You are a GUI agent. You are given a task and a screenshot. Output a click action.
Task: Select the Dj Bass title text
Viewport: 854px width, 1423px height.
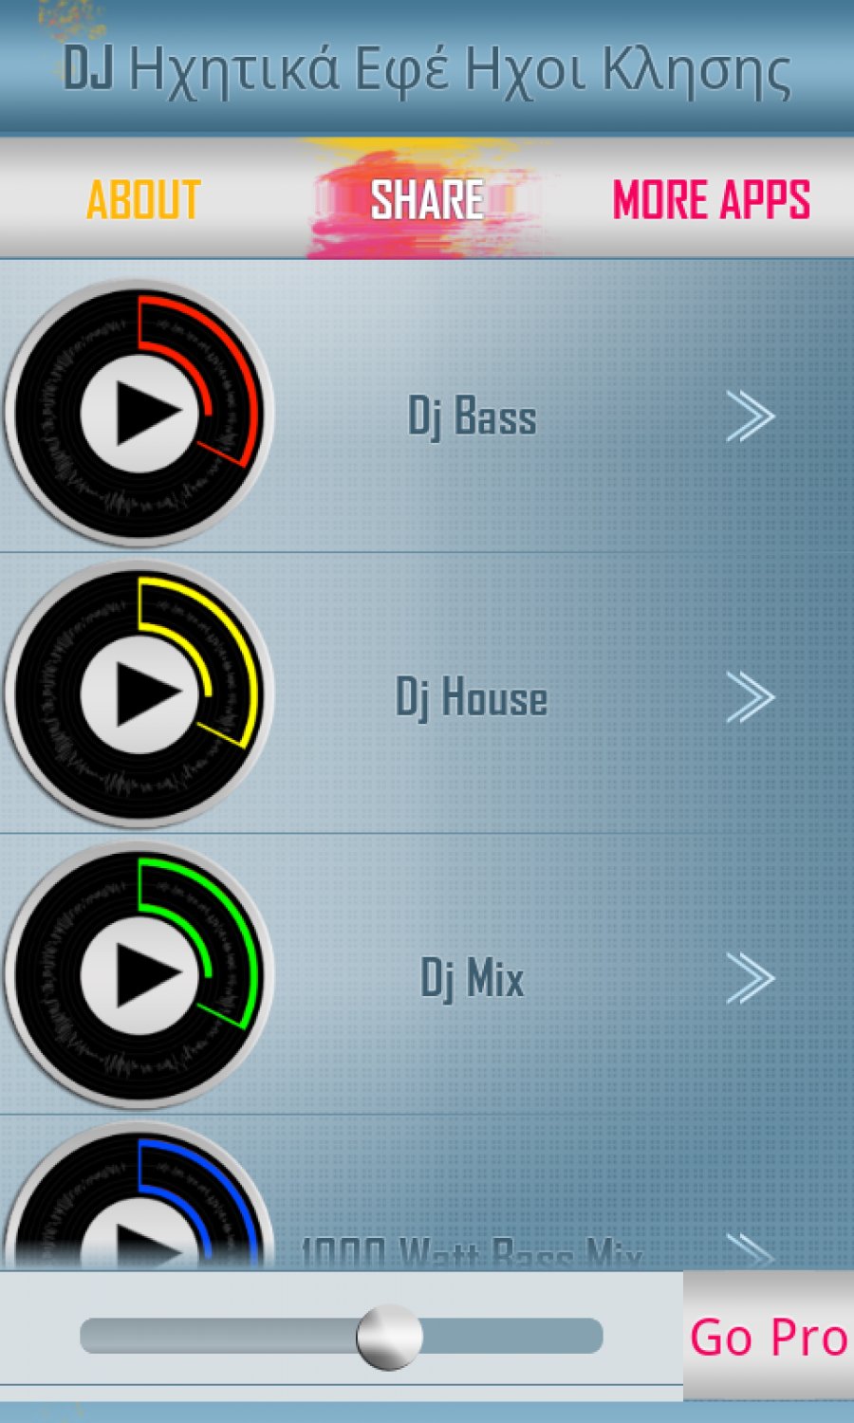473,417
